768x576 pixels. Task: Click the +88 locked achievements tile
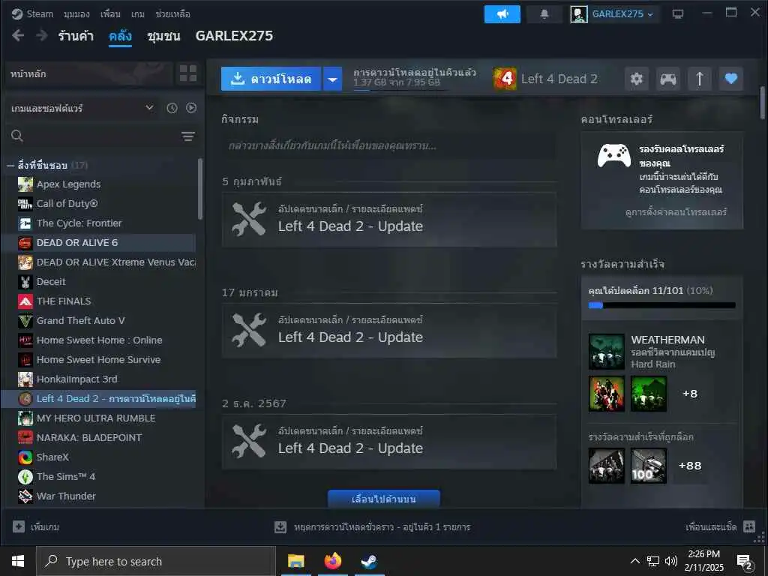point(690,466)
